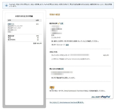Click the information icon in top notice
116x109 pixels.
point(6,5)
